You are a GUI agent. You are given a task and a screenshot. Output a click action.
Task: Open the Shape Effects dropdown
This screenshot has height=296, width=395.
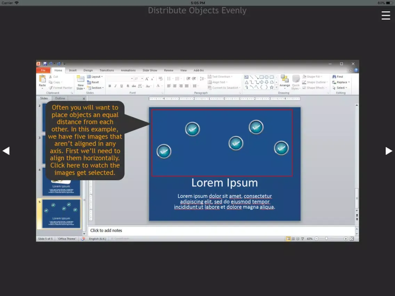(314, 88)
